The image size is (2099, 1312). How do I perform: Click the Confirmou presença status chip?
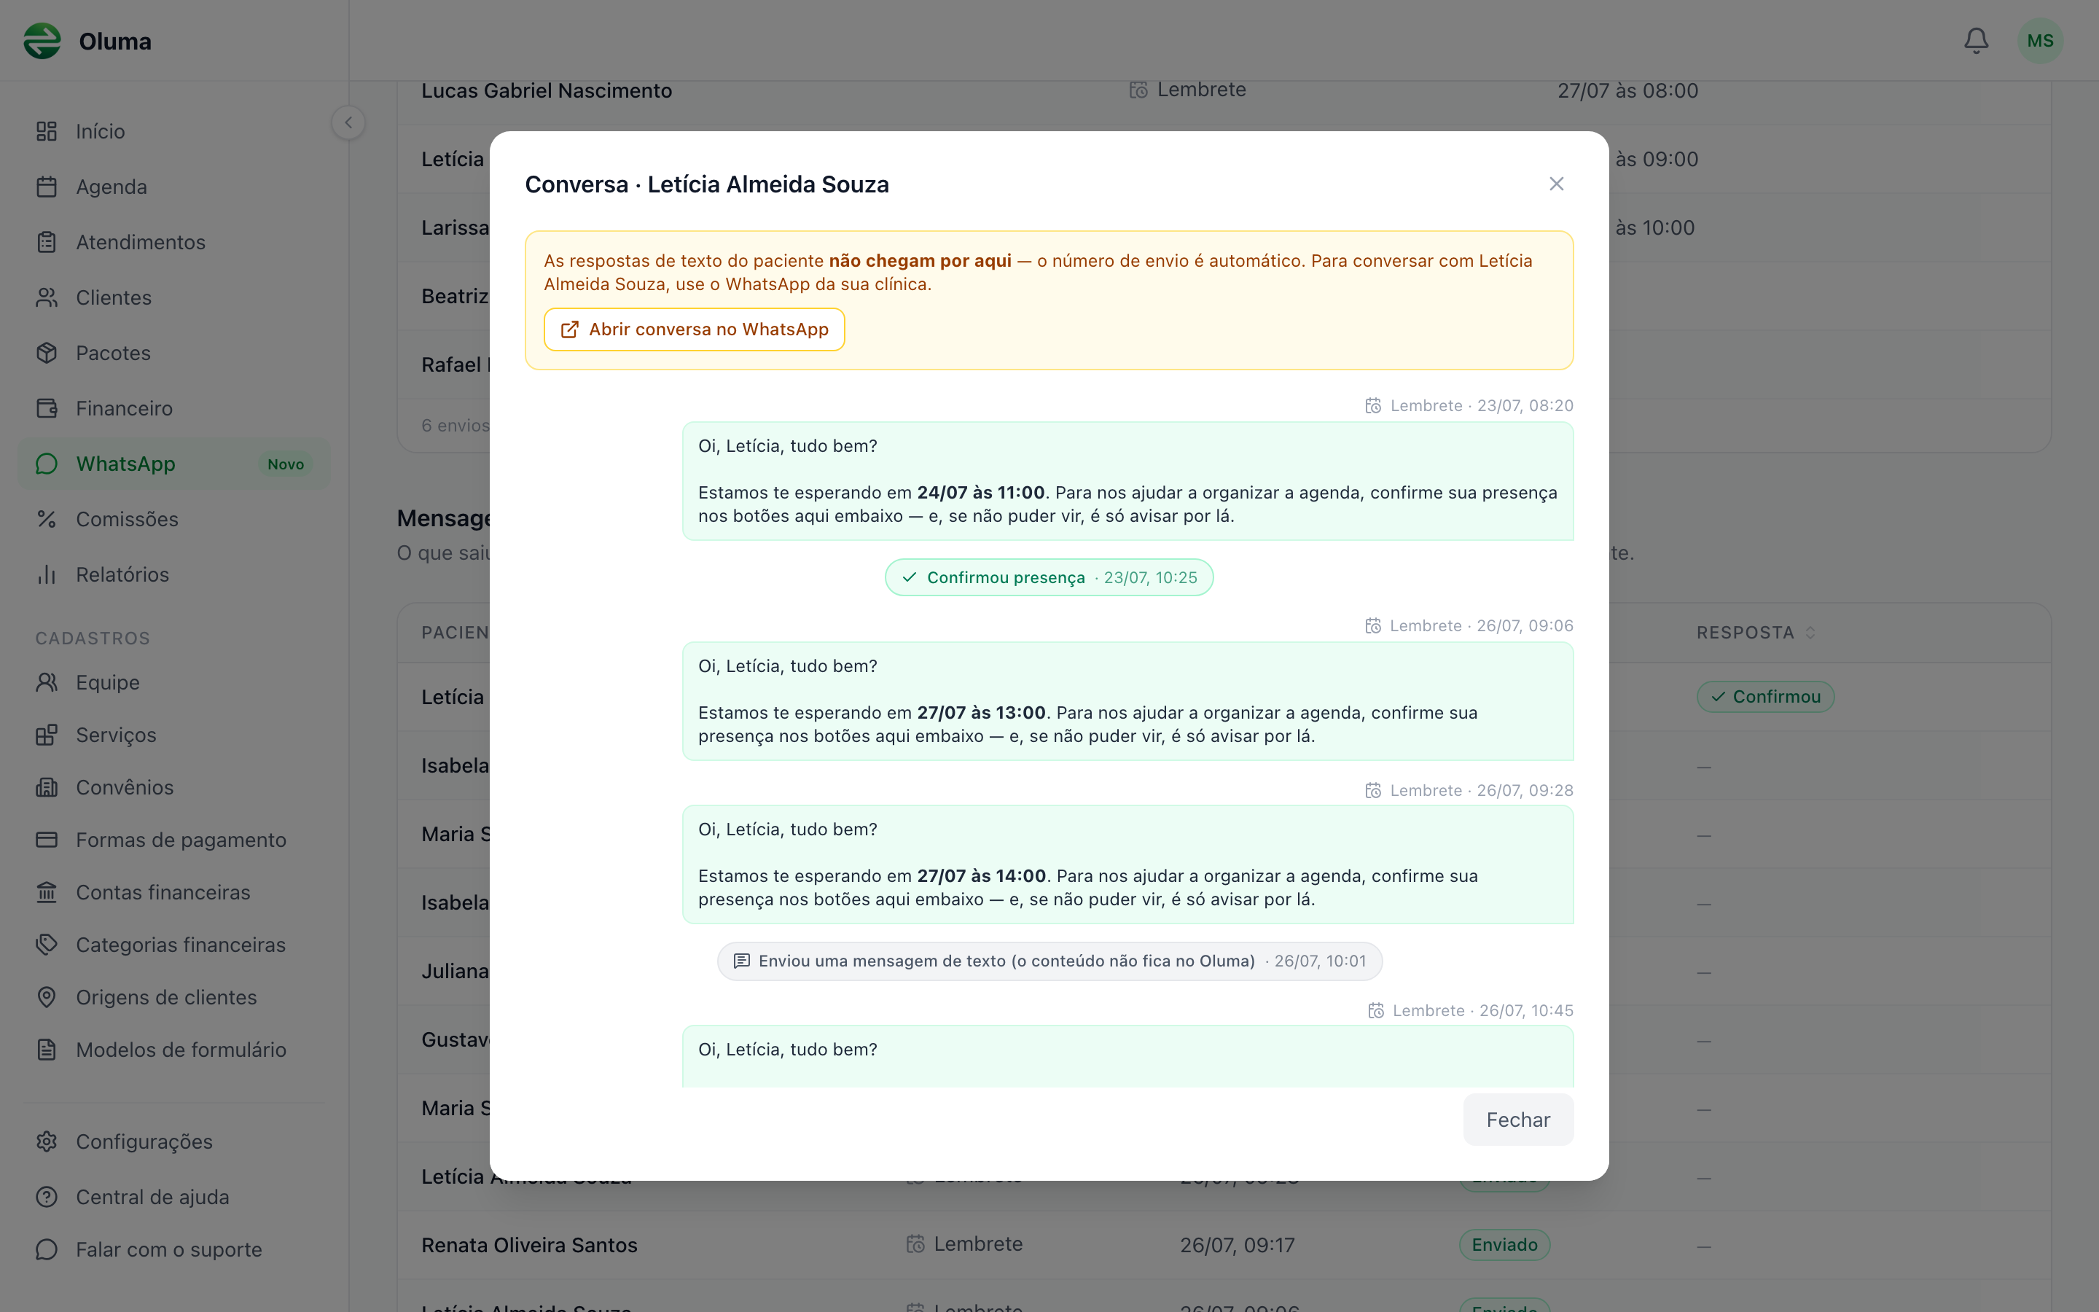point(1049,577)
